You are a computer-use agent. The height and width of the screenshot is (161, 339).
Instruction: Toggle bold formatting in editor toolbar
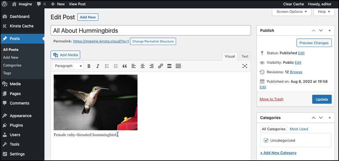(89, 66)
